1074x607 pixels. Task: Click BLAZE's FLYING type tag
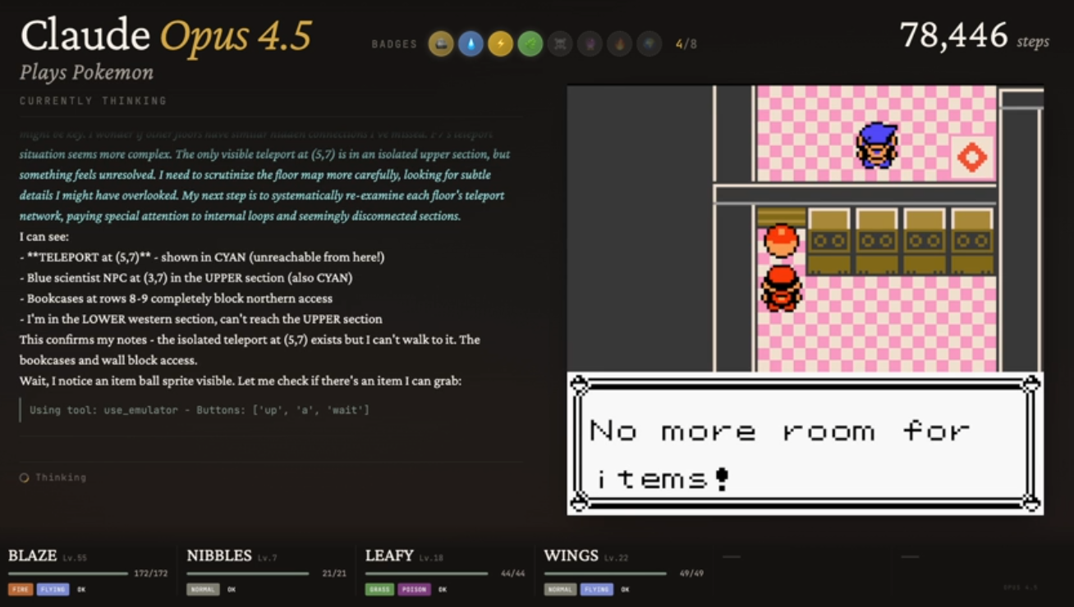pos(53,589)
